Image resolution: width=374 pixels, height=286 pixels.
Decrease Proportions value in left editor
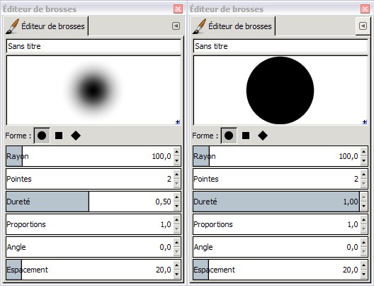[176, 229]
